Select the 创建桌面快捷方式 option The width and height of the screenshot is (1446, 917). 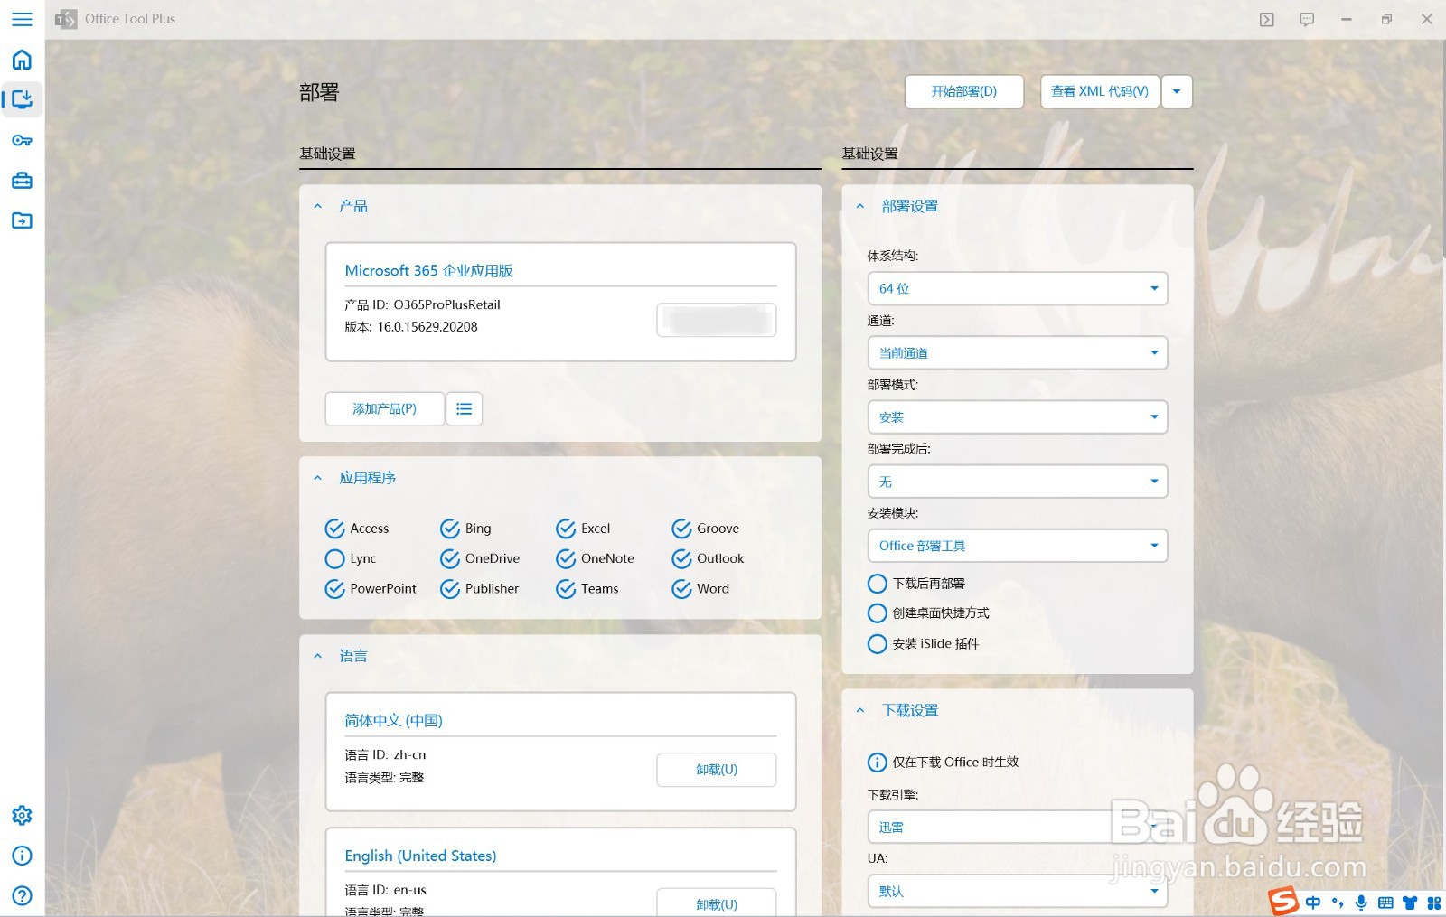tap(877, 613)
